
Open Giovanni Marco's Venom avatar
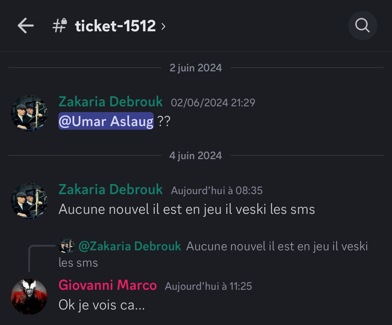coord(29,297)
